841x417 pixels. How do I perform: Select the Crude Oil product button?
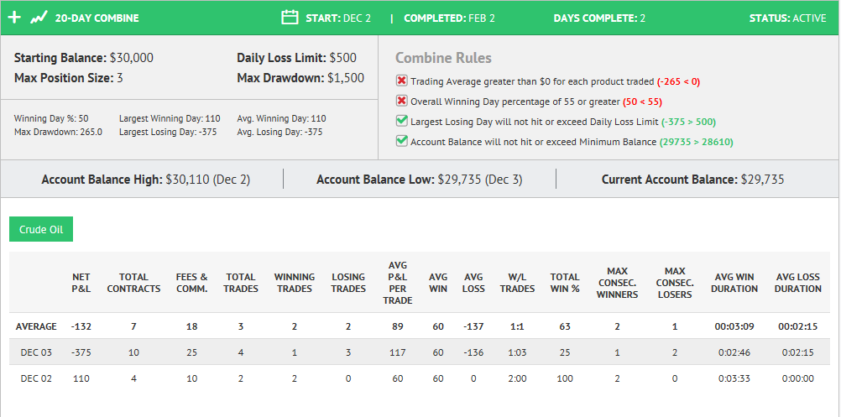point(41,229)
